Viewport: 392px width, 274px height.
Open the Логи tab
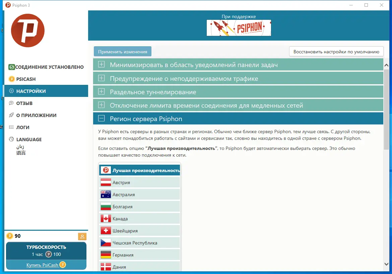tap(46, 127)
